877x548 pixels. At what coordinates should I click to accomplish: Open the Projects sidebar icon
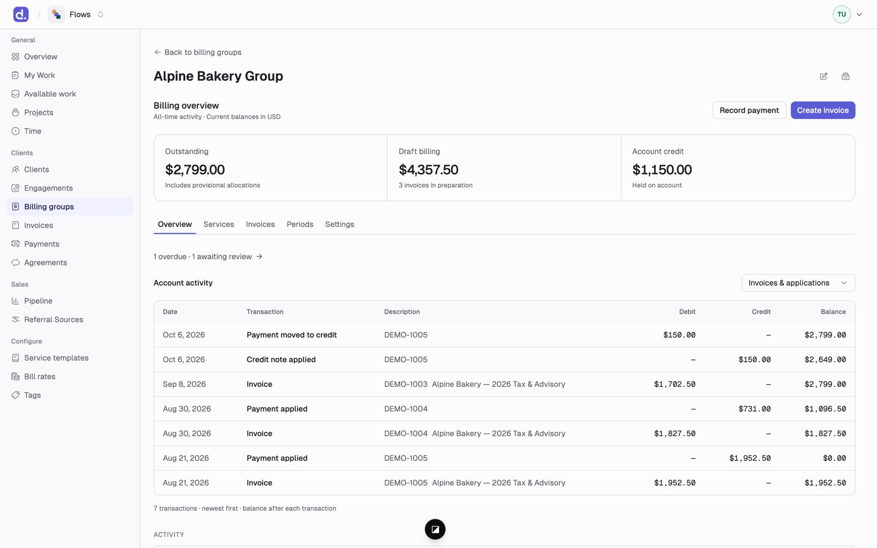15,112
